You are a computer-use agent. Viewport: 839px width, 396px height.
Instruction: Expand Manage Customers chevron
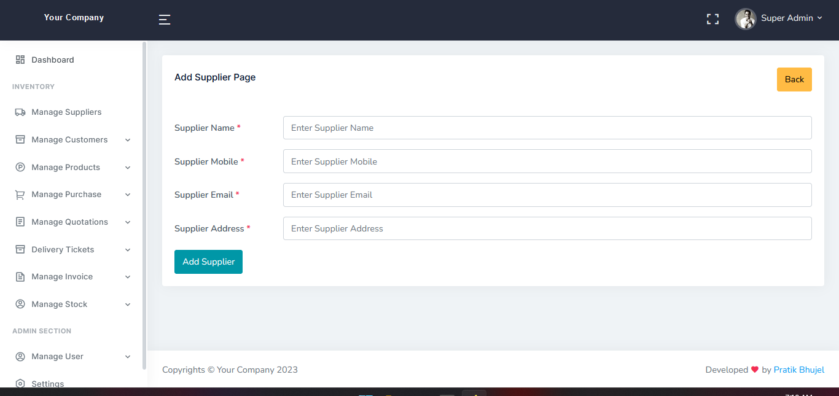(128, 140)
